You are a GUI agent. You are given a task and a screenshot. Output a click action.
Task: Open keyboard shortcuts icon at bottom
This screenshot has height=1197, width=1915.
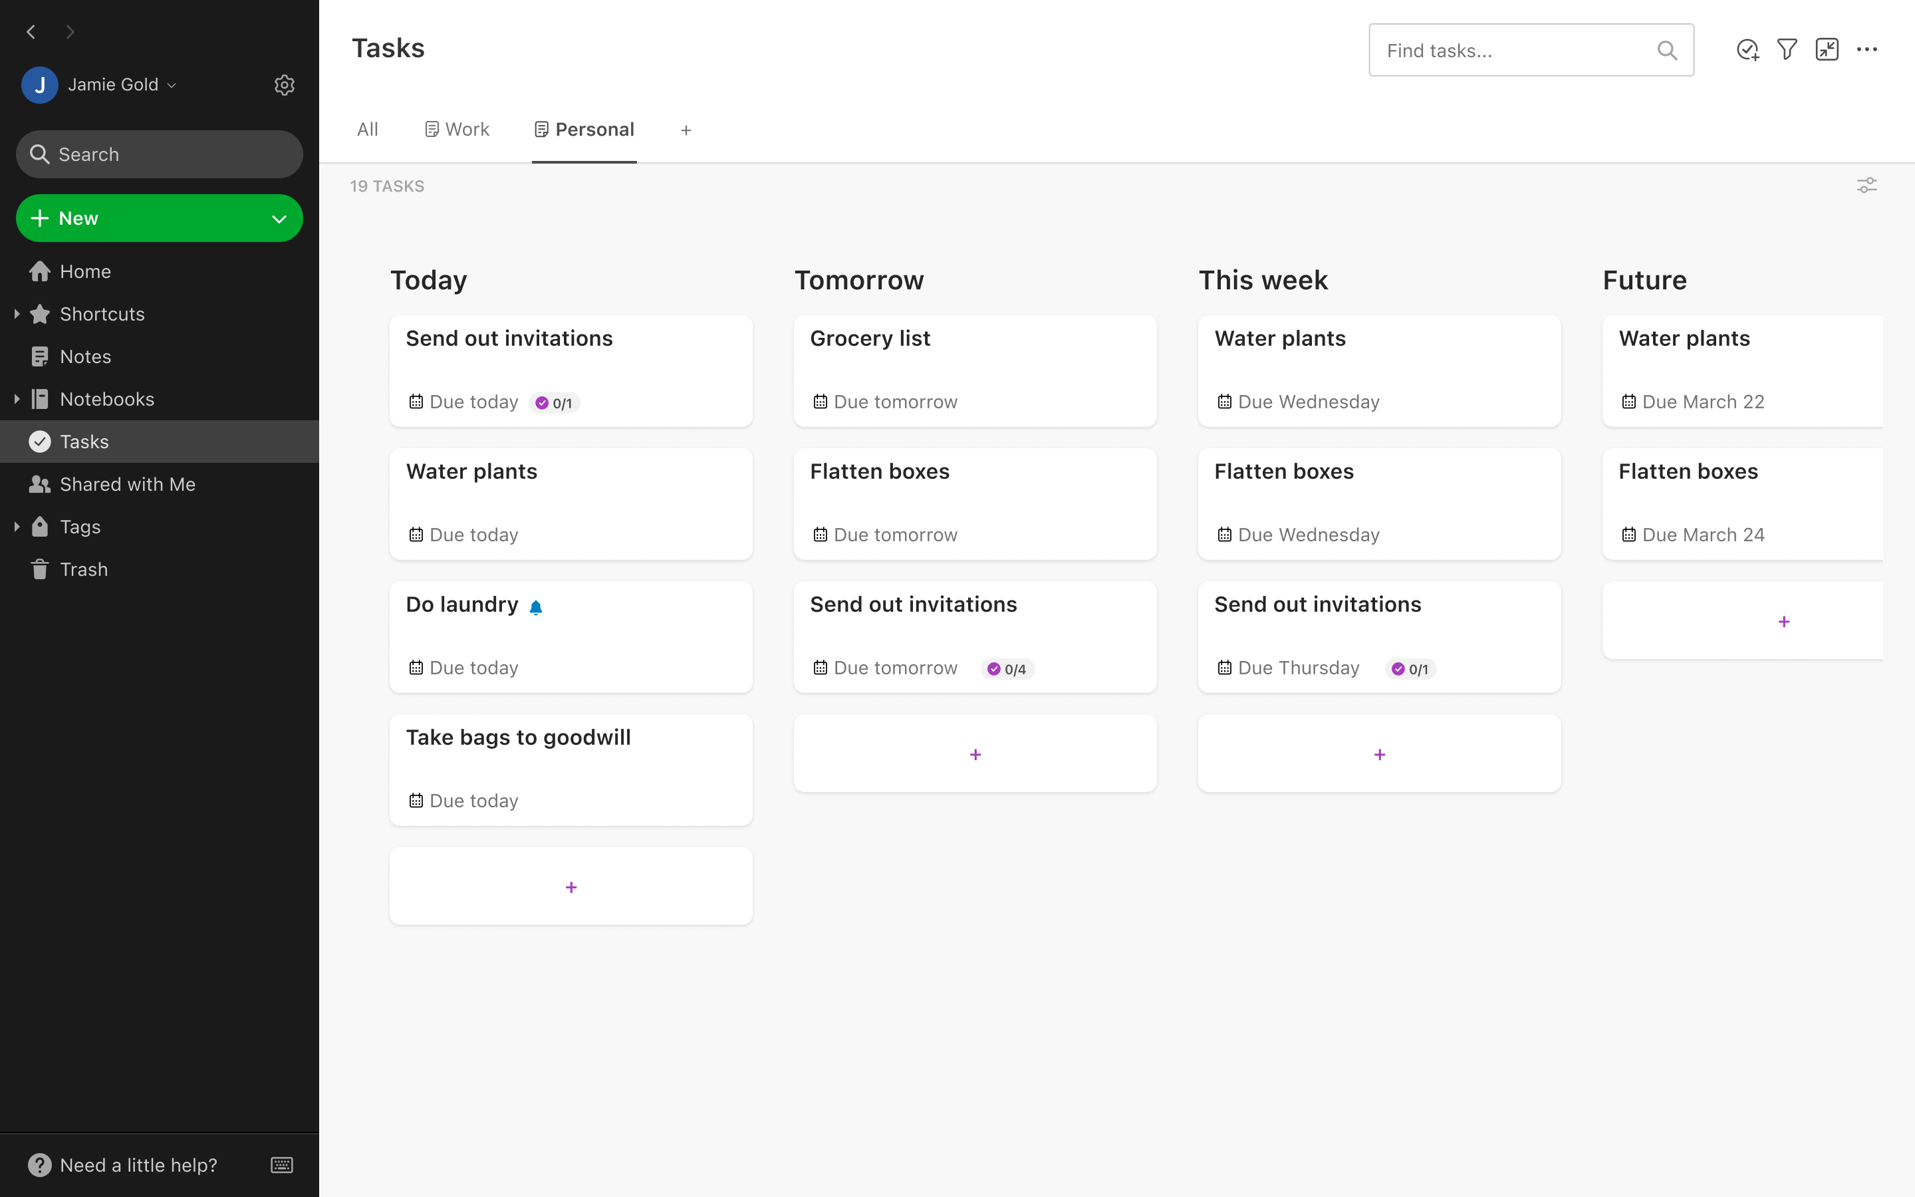pyautogui.click(x=282, y=1164)
